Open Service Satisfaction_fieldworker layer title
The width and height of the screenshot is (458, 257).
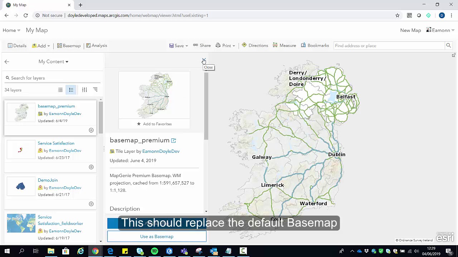pyautogui.click(x=60, y=220)
